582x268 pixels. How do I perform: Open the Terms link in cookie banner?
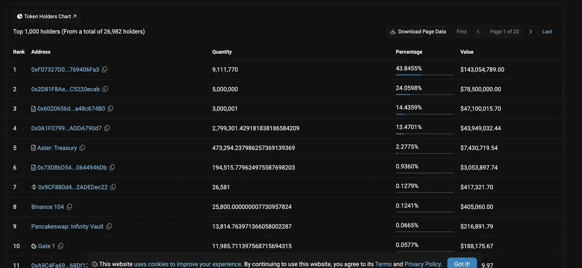pyautogui.click(x=383, y=264)
